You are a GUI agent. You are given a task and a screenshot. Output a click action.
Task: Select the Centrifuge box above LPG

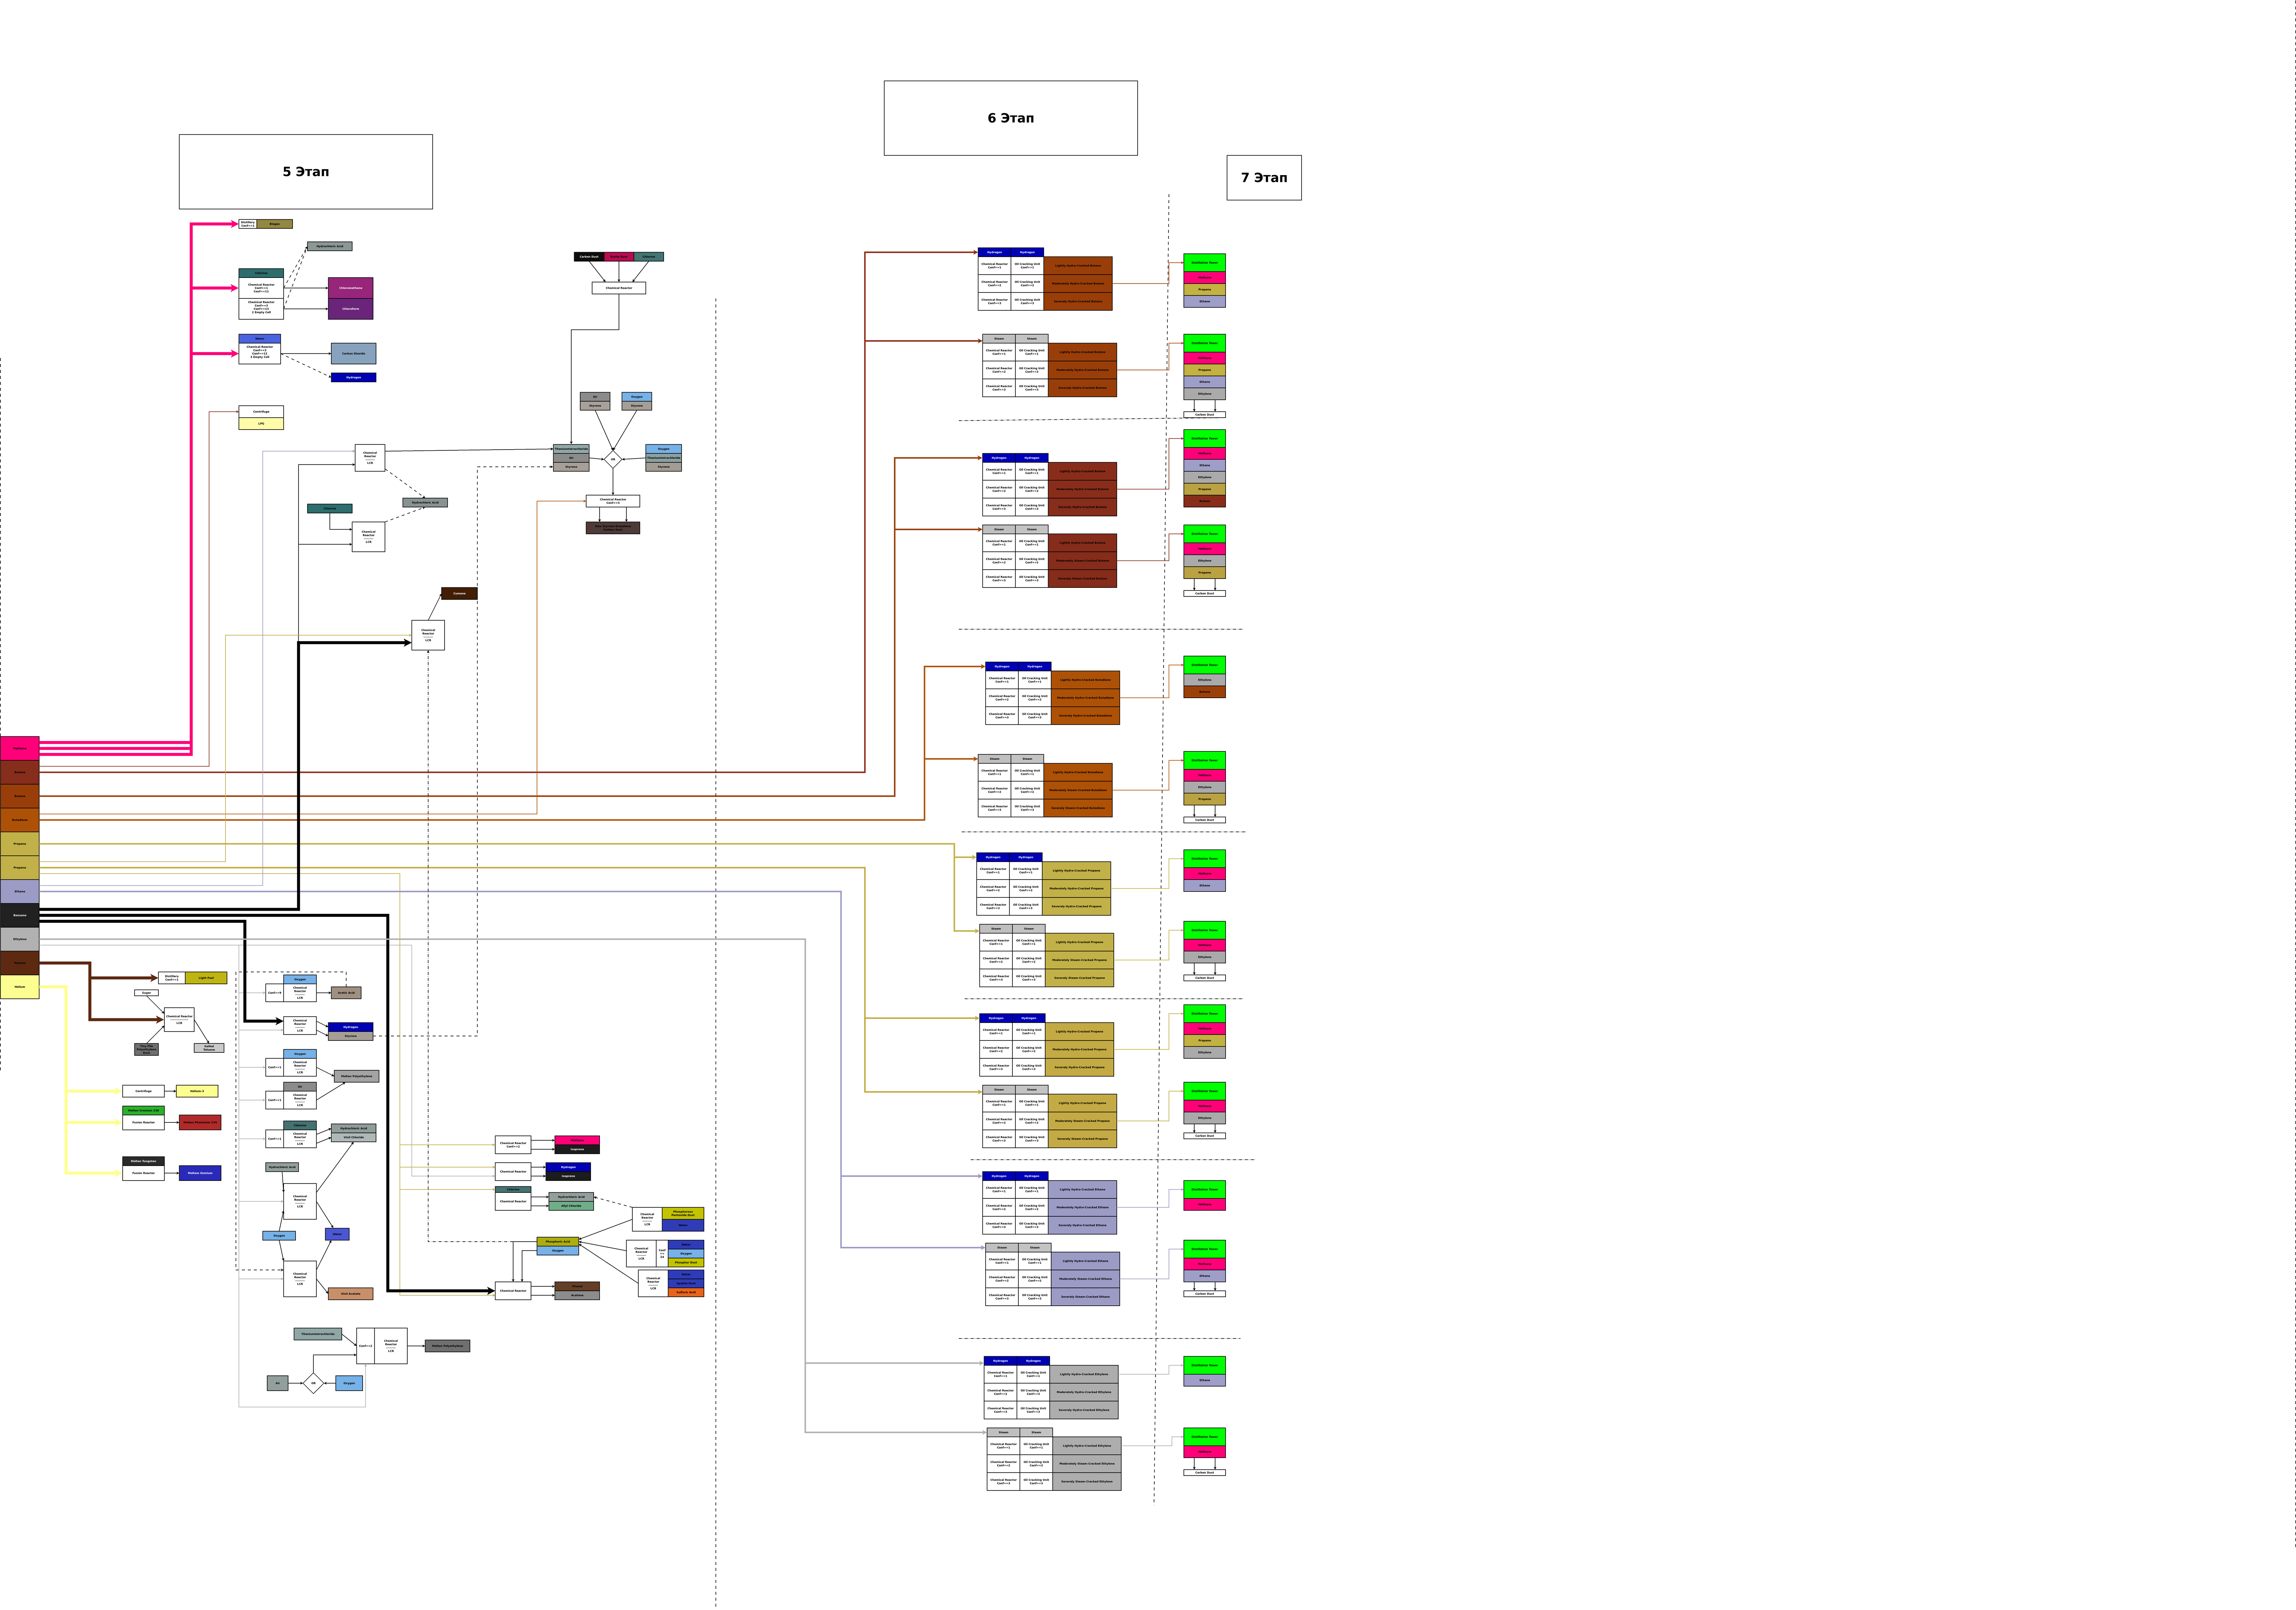click(x=261, y=412)
